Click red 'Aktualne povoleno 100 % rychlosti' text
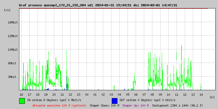The height and width of the screenshot is (109, 218). [x=59, y=105]
